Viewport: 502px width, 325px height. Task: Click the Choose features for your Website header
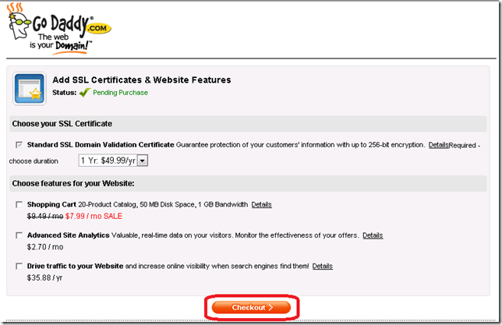pyautogui.click(x=73, y=183)
